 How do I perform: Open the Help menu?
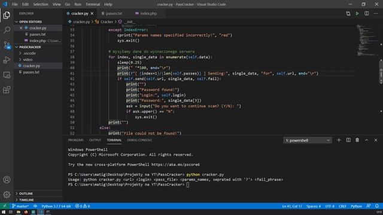[x=108, y=4]
